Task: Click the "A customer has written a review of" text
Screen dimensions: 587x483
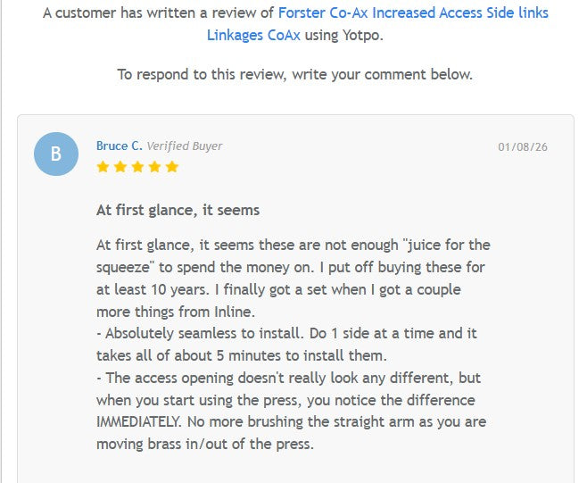Action: coord(158,13)
